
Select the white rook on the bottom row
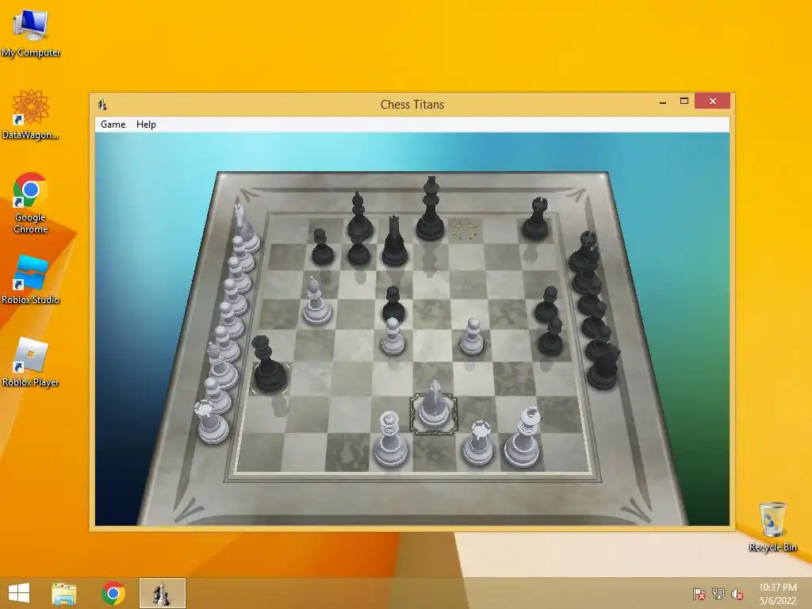477,443
